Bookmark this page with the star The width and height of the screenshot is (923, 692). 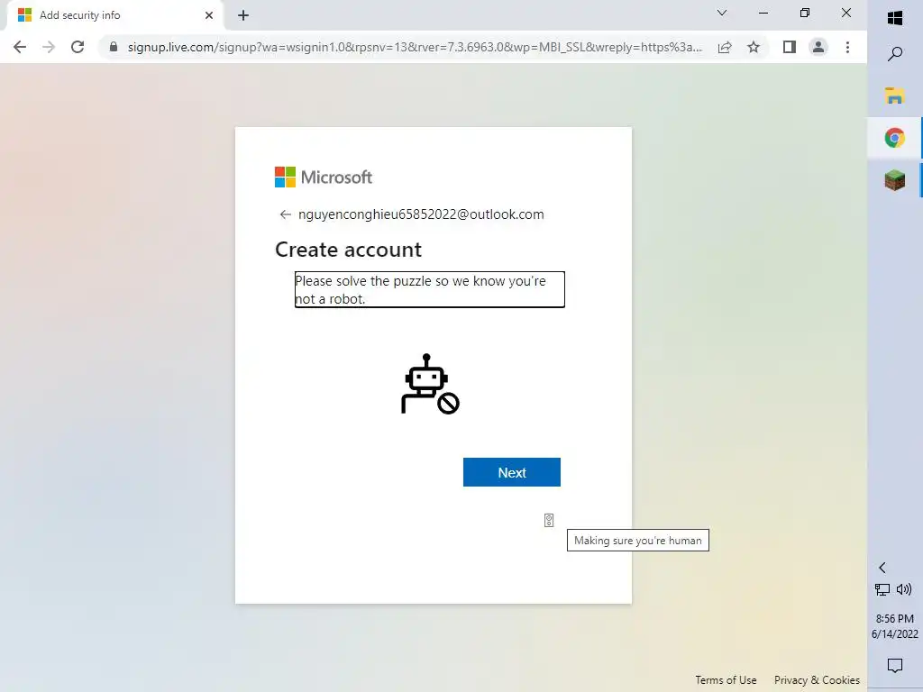754,47
